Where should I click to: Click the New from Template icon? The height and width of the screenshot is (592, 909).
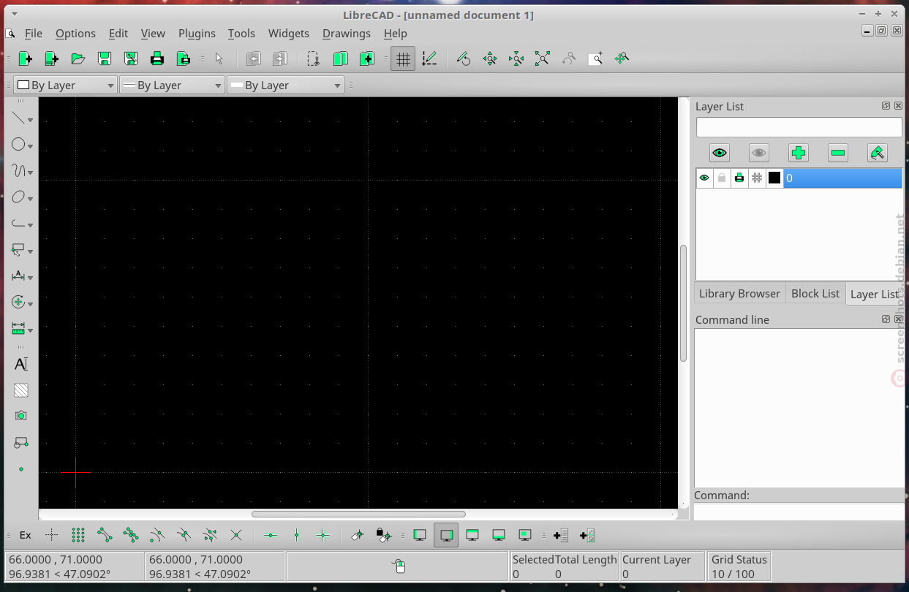[51, 58]
